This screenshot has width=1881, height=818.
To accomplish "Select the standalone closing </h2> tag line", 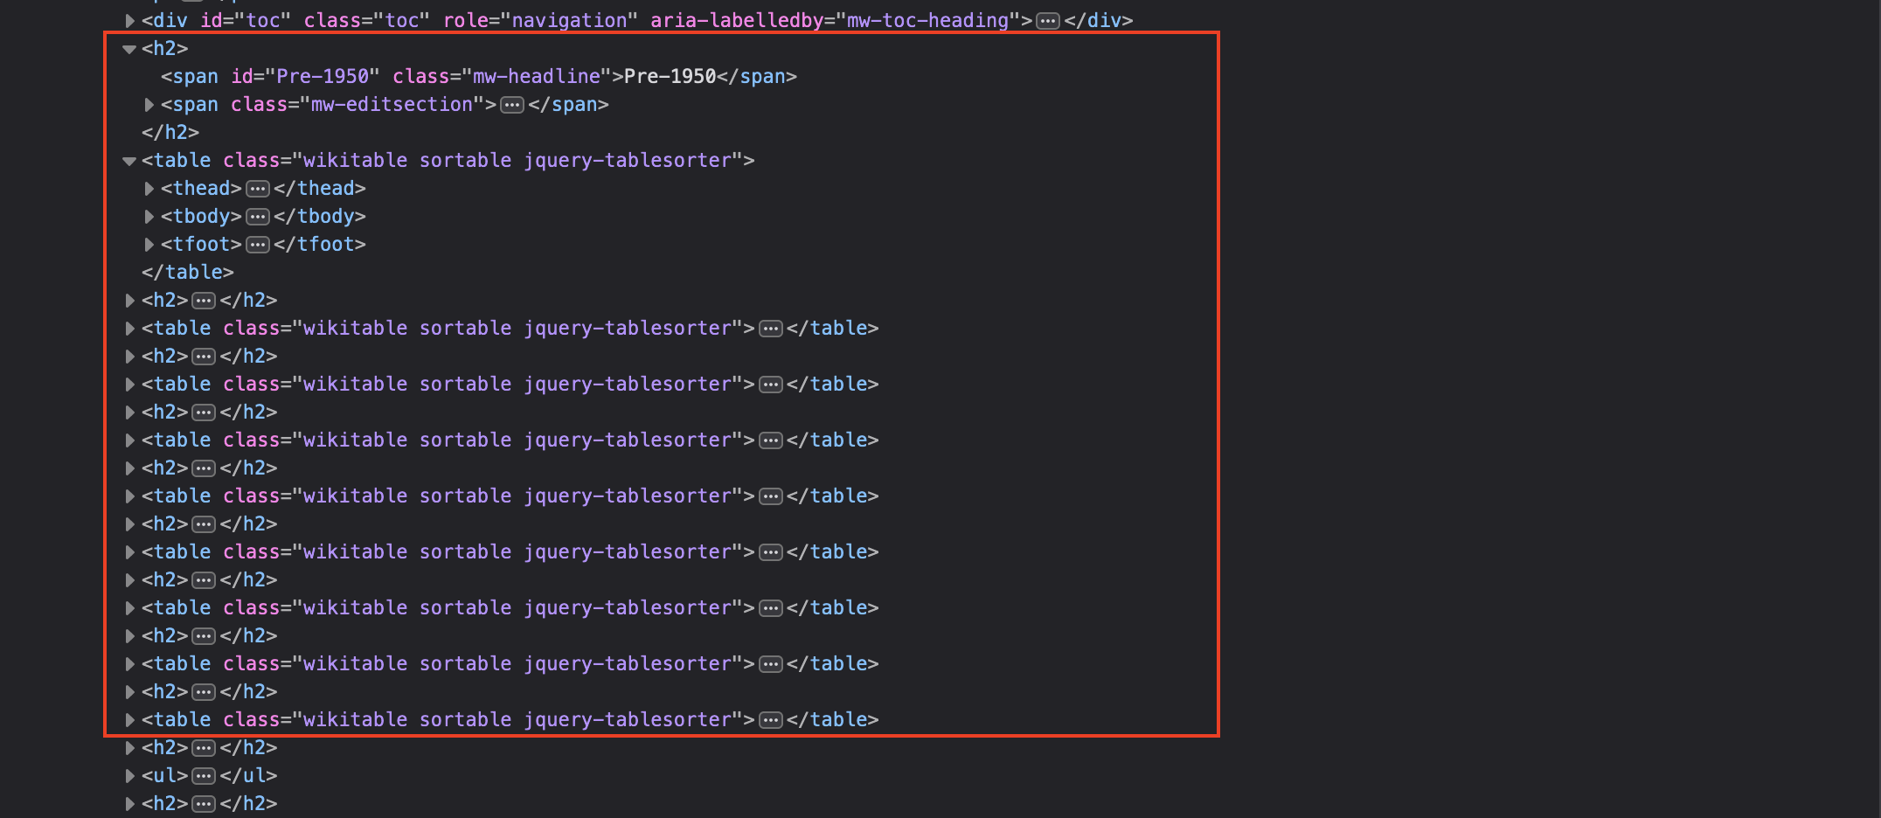I will [170, 133].
